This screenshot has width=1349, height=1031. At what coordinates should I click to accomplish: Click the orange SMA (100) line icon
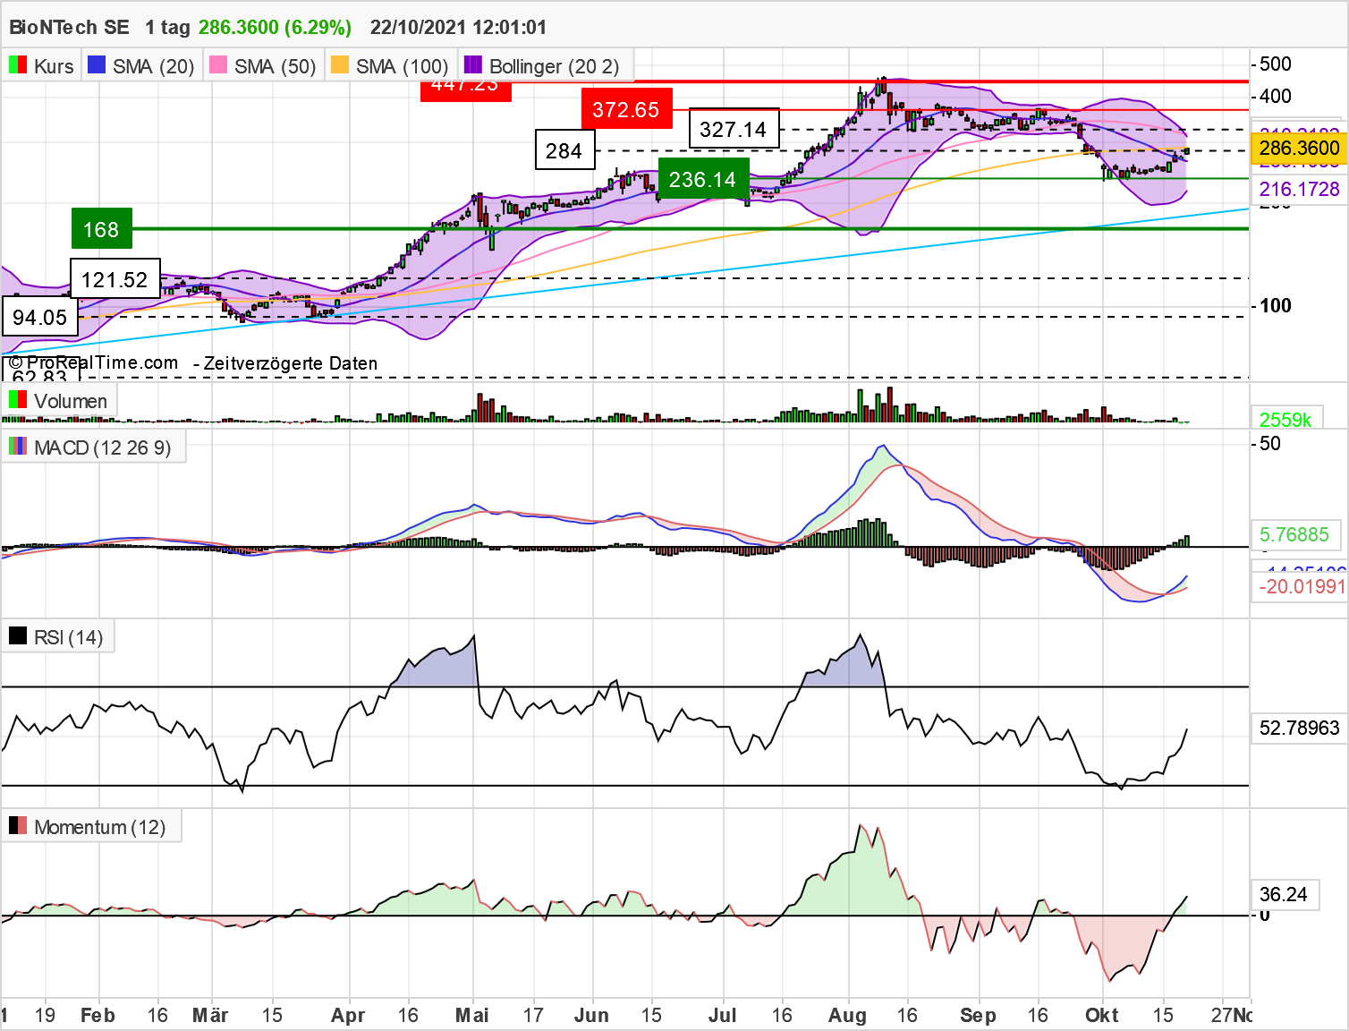point(340,64)
